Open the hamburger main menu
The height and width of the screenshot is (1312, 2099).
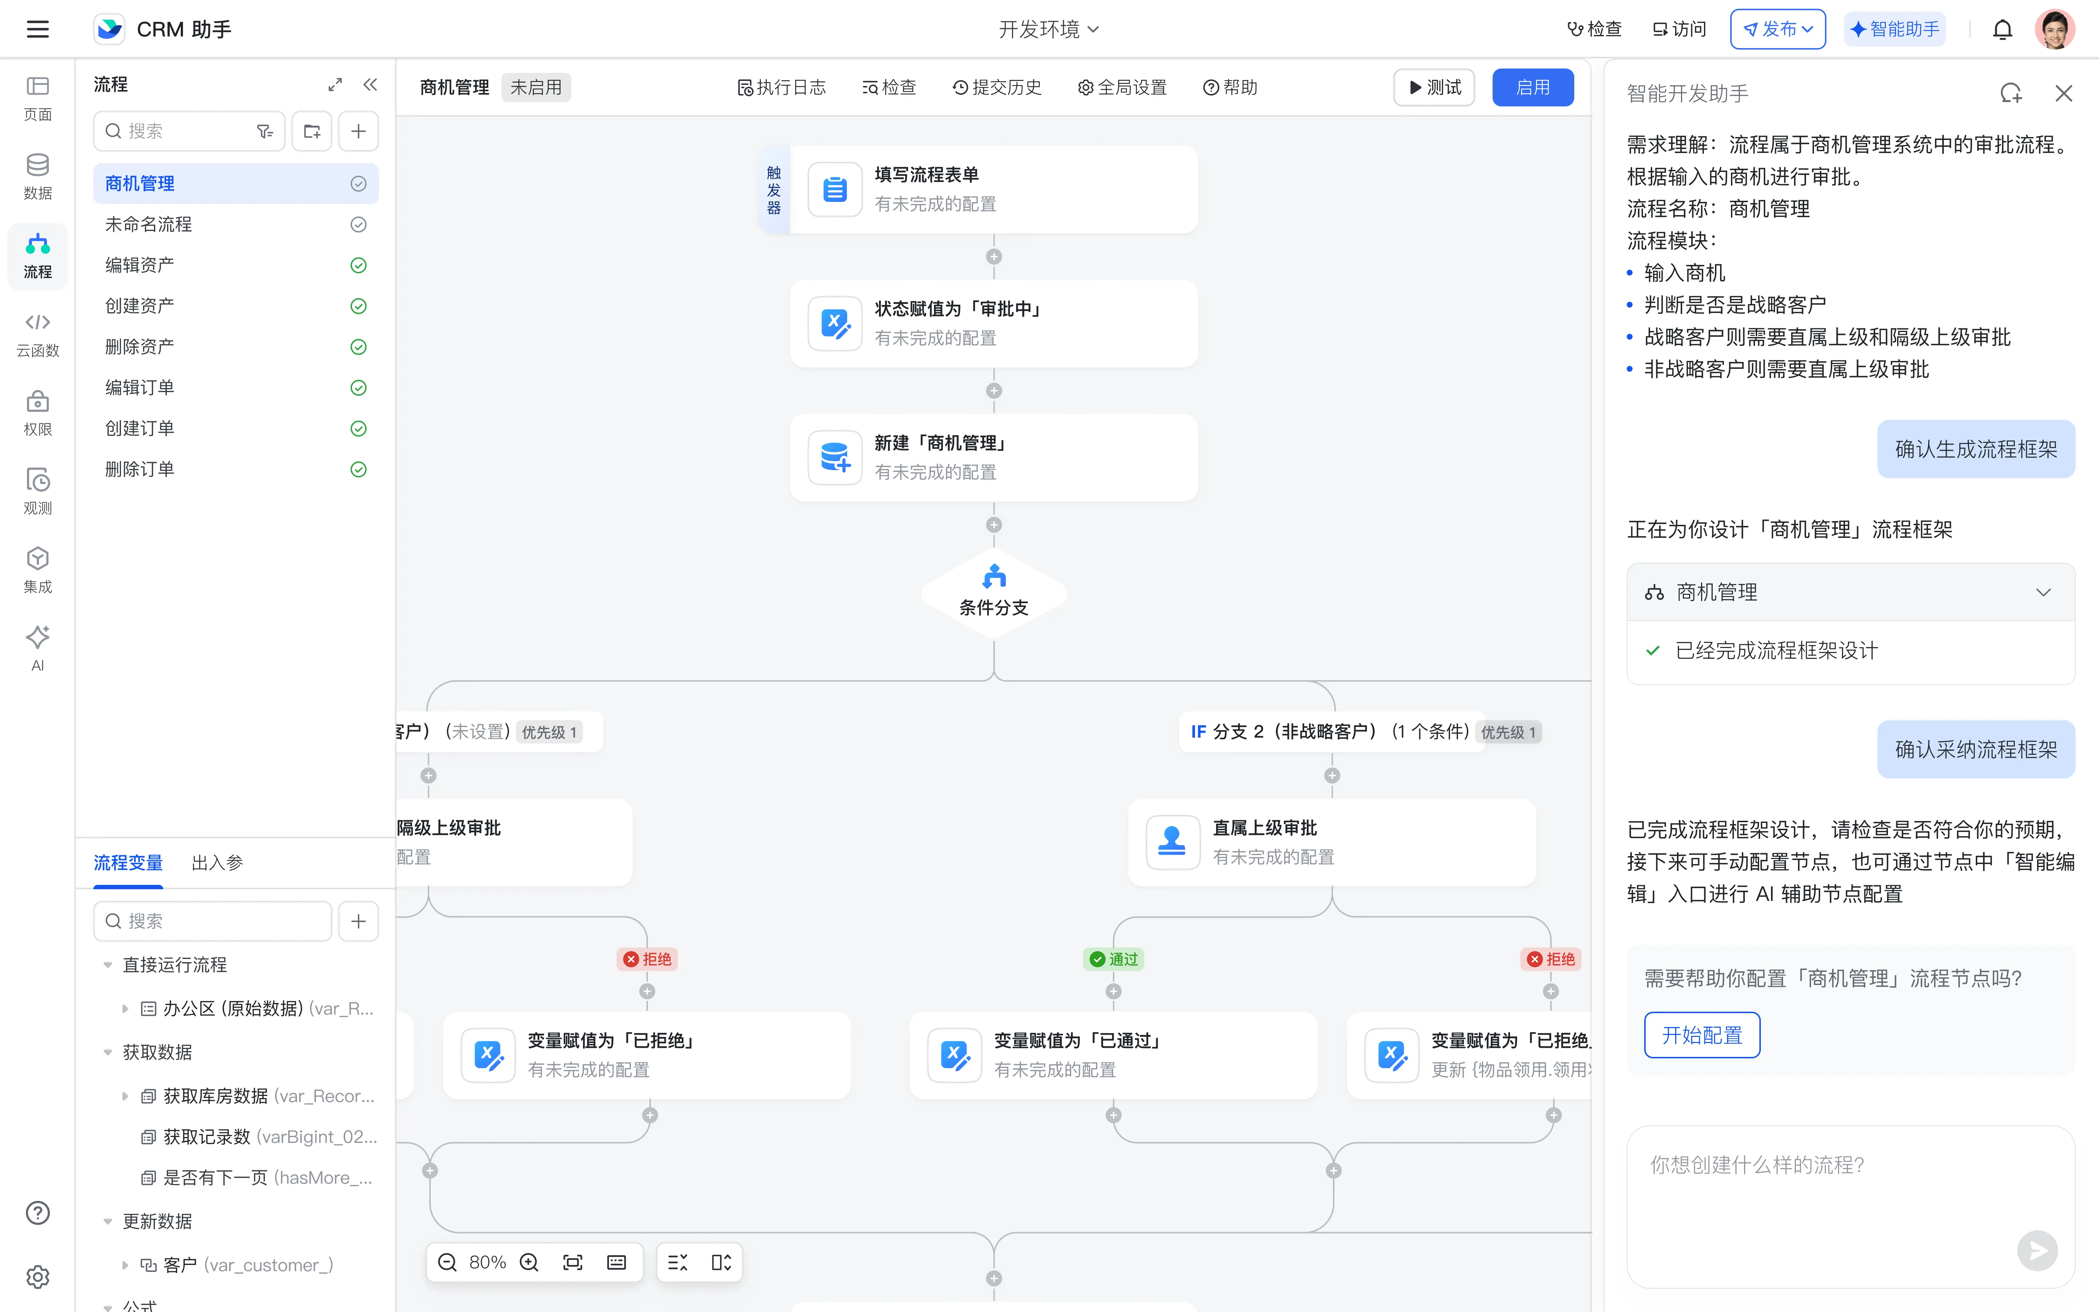click(x=37, y=29)
